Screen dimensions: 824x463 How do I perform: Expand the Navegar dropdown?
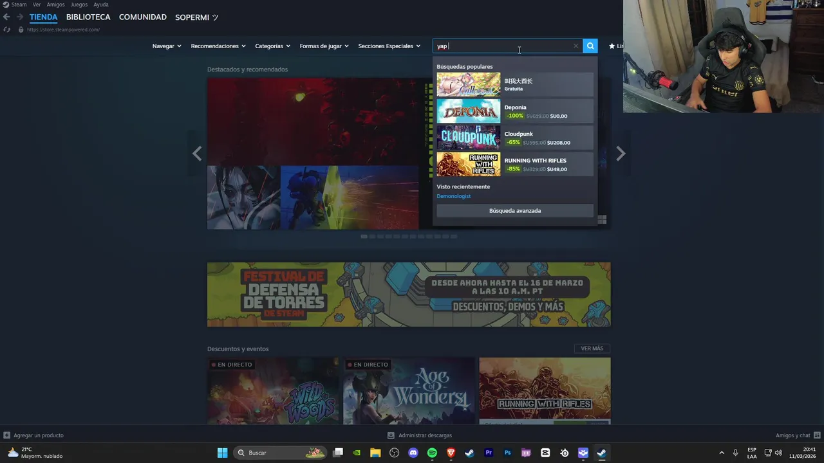point(167,46)
